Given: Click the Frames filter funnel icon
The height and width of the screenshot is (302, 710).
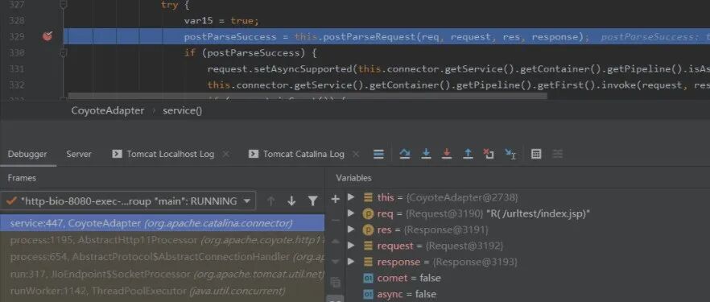Looking at the screenshot, I should pos(312,201).
